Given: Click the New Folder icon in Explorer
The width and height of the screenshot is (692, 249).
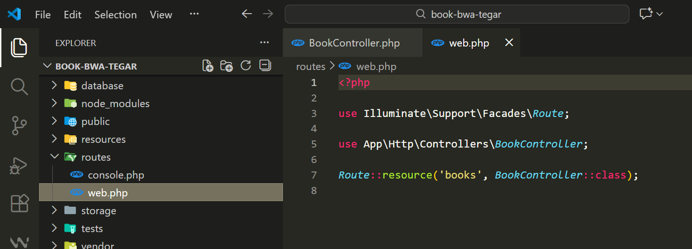Looking at the screenshot, I should click(x=226, y=66).
